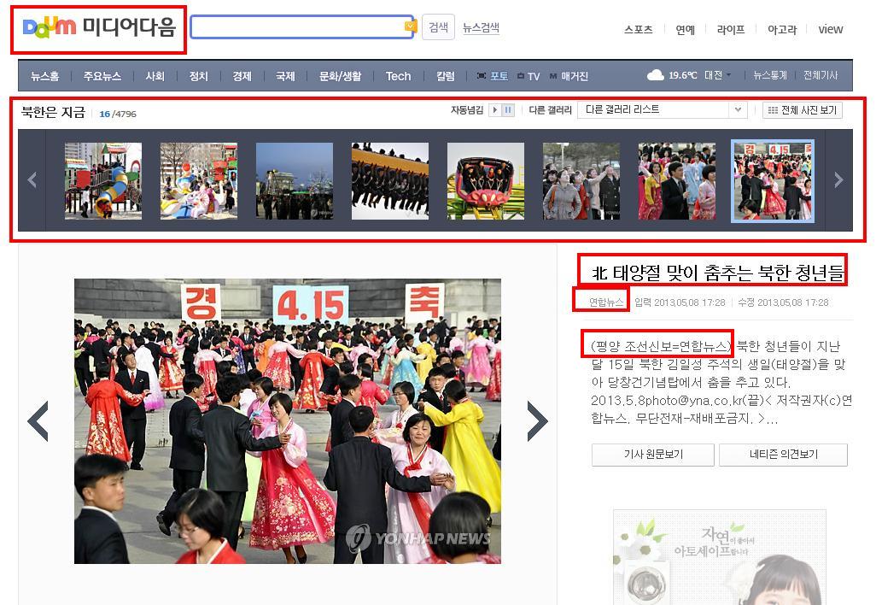Image resolution: width=876 pixels, height=605 pixels.
Task: Click 네티즌 의견보기 button
Action: 783,455
